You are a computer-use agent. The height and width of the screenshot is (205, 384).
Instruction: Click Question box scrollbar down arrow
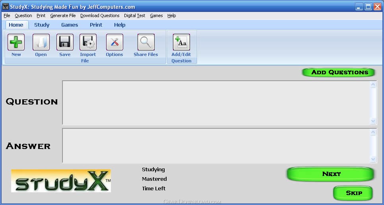pos(373,121)
